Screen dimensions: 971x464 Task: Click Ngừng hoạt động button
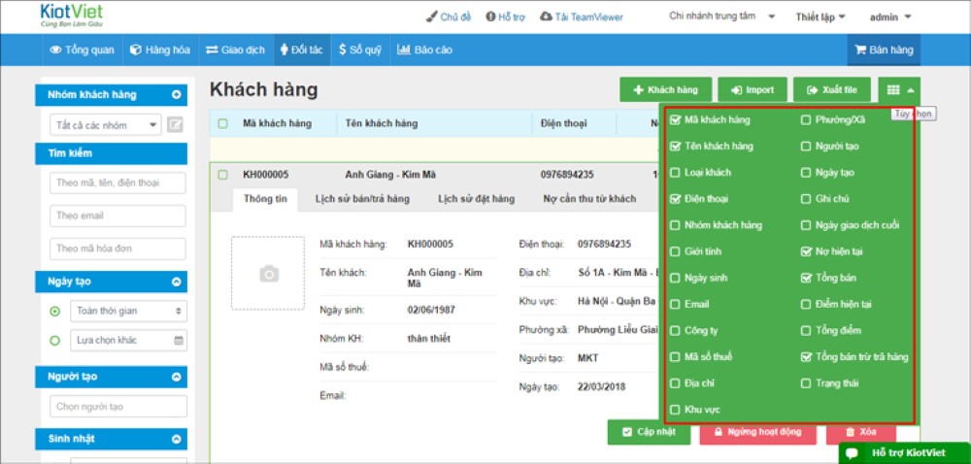pyautogui.click(x=758, y=432)
